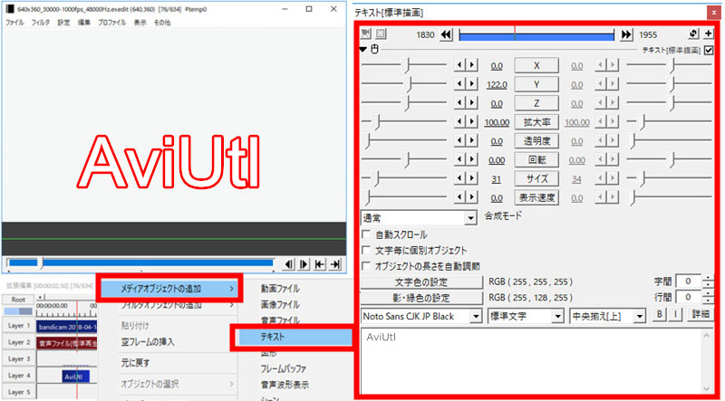
Task: Go to object start frame double-arrow button
Action: (x=446, y=34)
